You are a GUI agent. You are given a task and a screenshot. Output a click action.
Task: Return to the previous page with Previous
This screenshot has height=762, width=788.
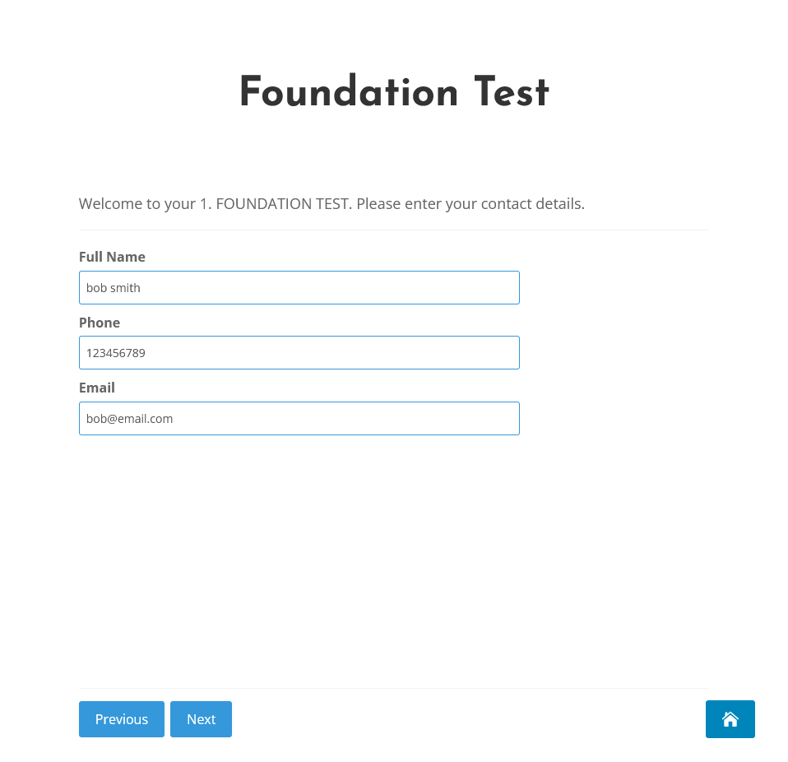click(122, 718)
